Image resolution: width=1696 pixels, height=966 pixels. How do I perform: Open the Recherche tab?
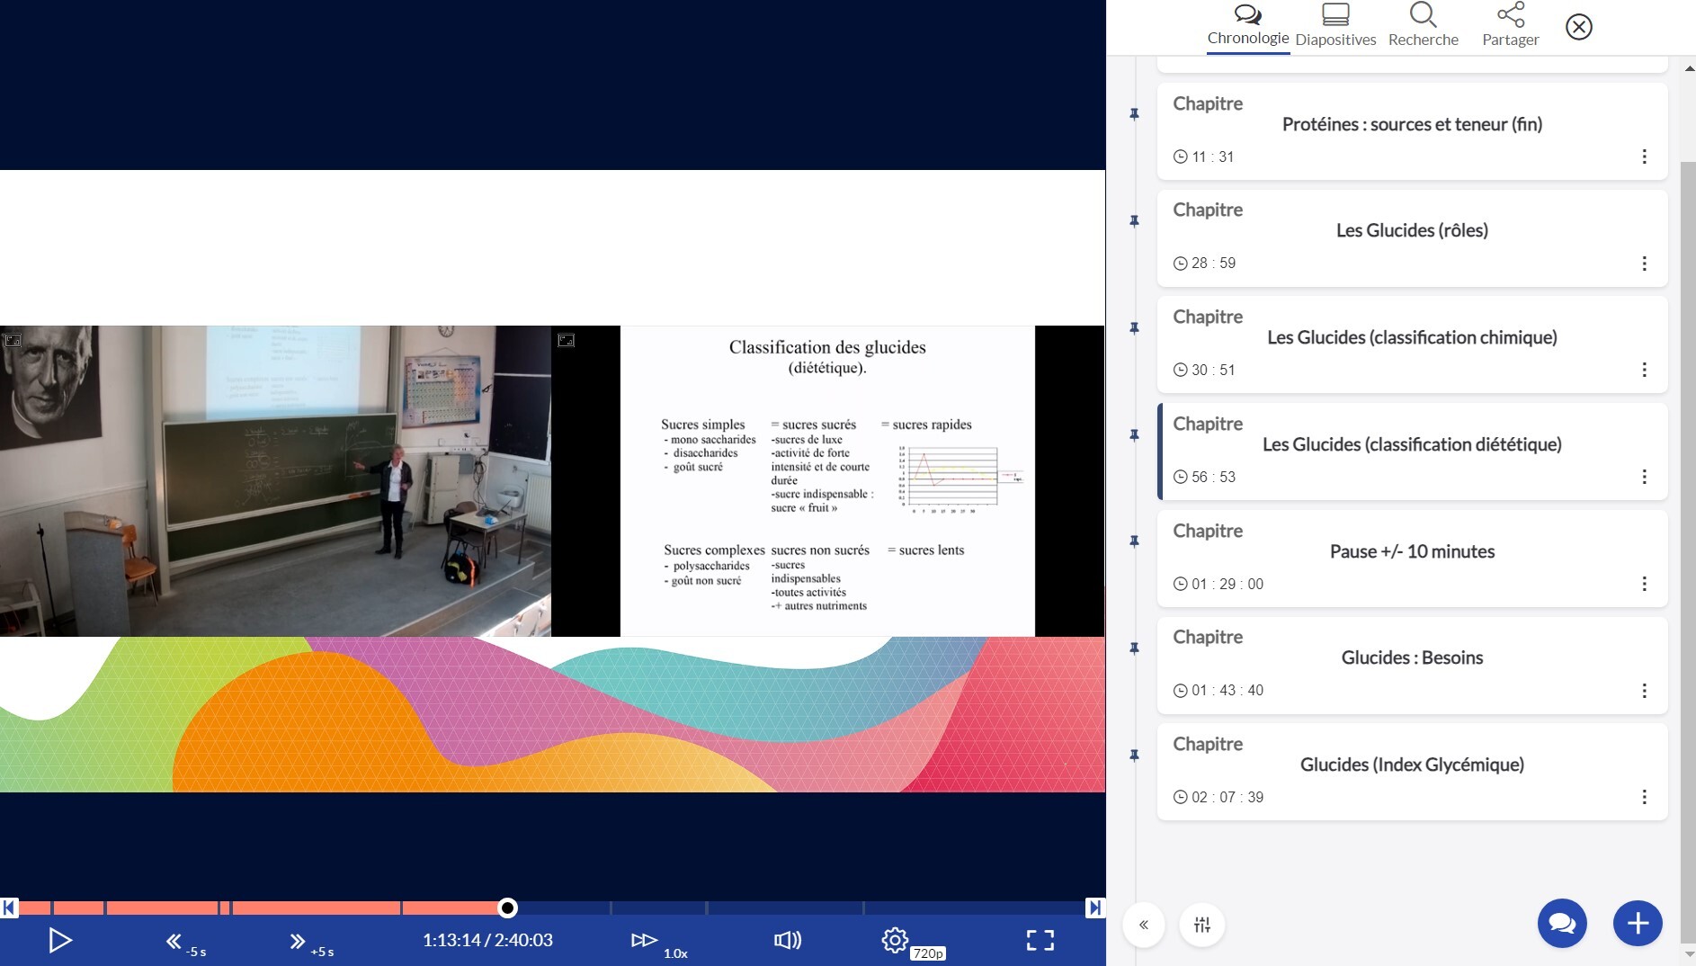1423,26
